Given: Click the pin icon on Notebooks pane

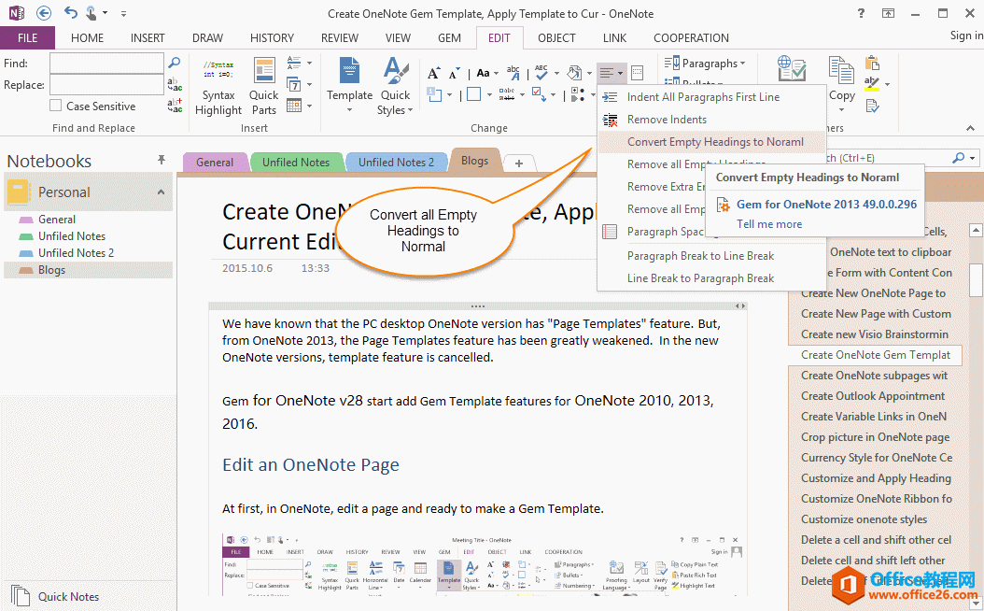Looking at the screenshot, I should point(162,161).
